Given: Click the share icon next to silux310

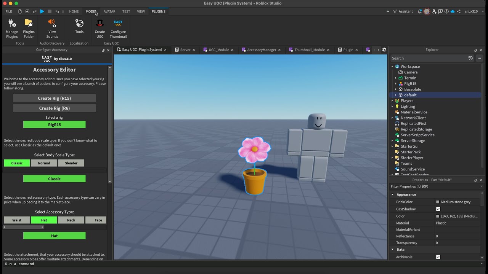Looking at the screenshot, I should (x=459, y=11).
